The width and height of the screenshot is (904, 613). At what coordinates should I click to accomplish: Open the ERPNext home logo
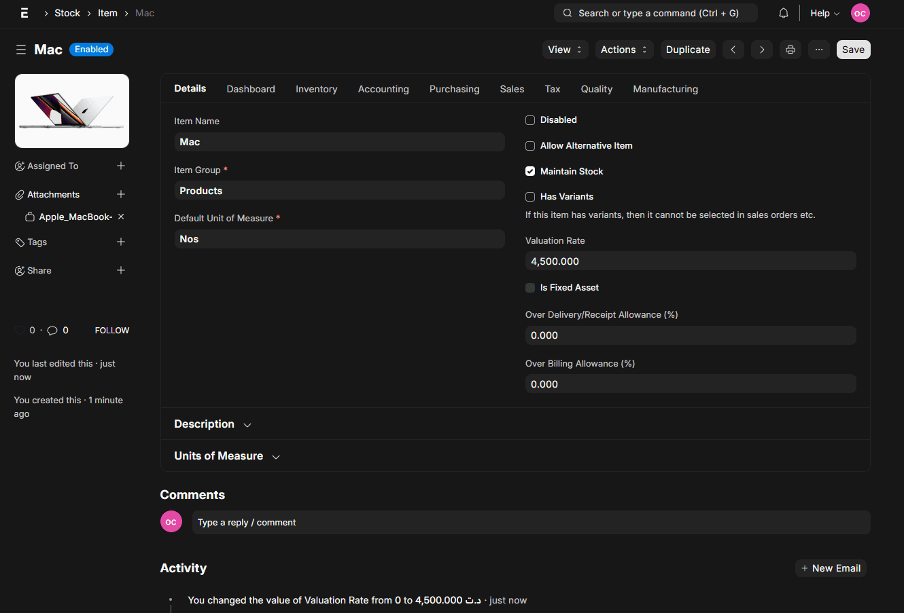(24, 13)
